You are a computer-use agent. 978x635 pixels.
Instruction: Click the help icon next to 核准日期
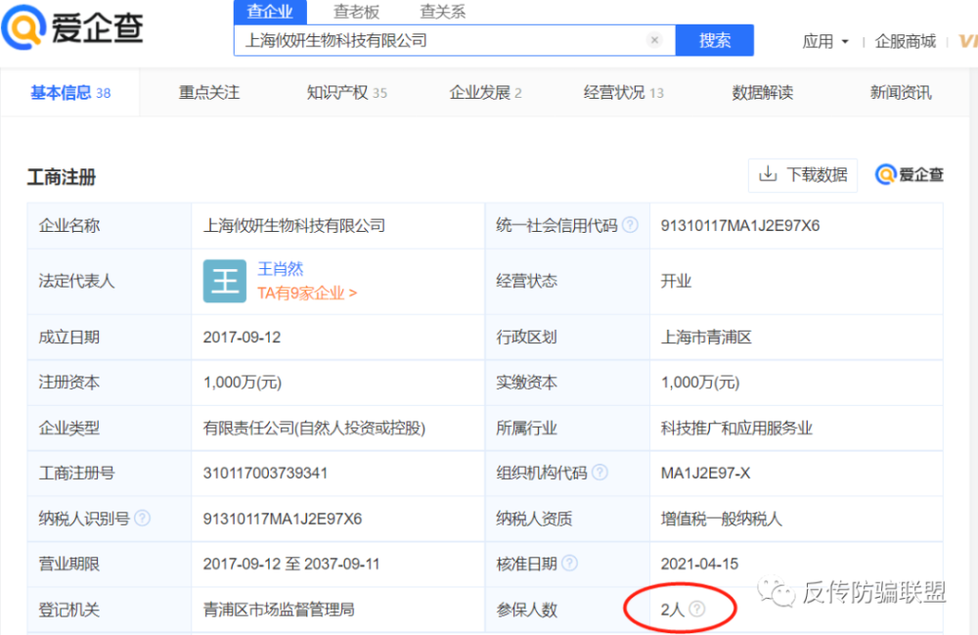click(x=569, y=564)
